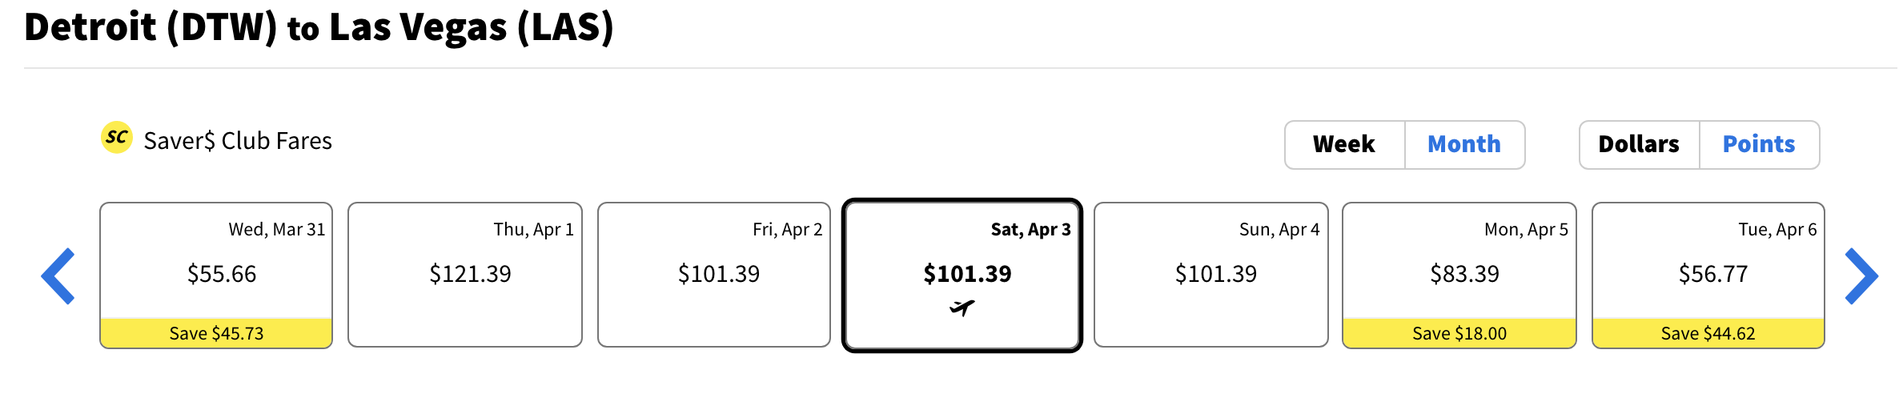The image size is (1899, 394).
Task: Click the Detroit to Las Vegas heading
Action: click(319, 27)
